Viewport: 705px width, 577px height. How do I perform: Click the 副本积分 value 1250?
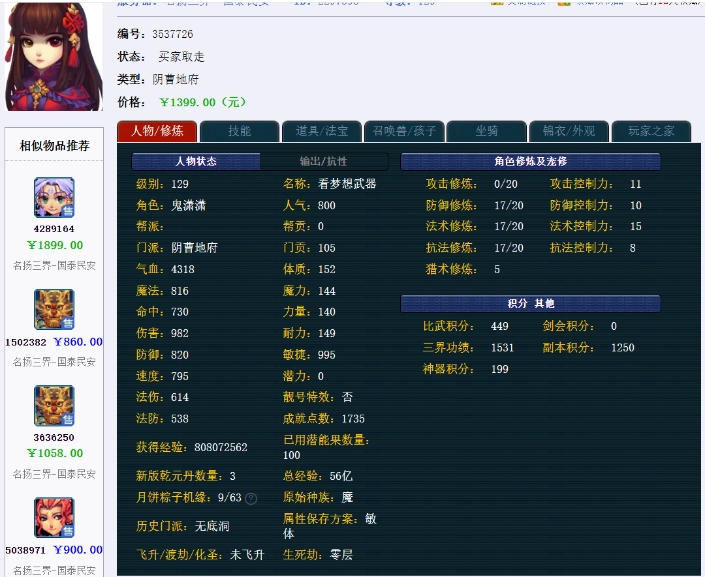pyautogui.click(x=623, y=348)
